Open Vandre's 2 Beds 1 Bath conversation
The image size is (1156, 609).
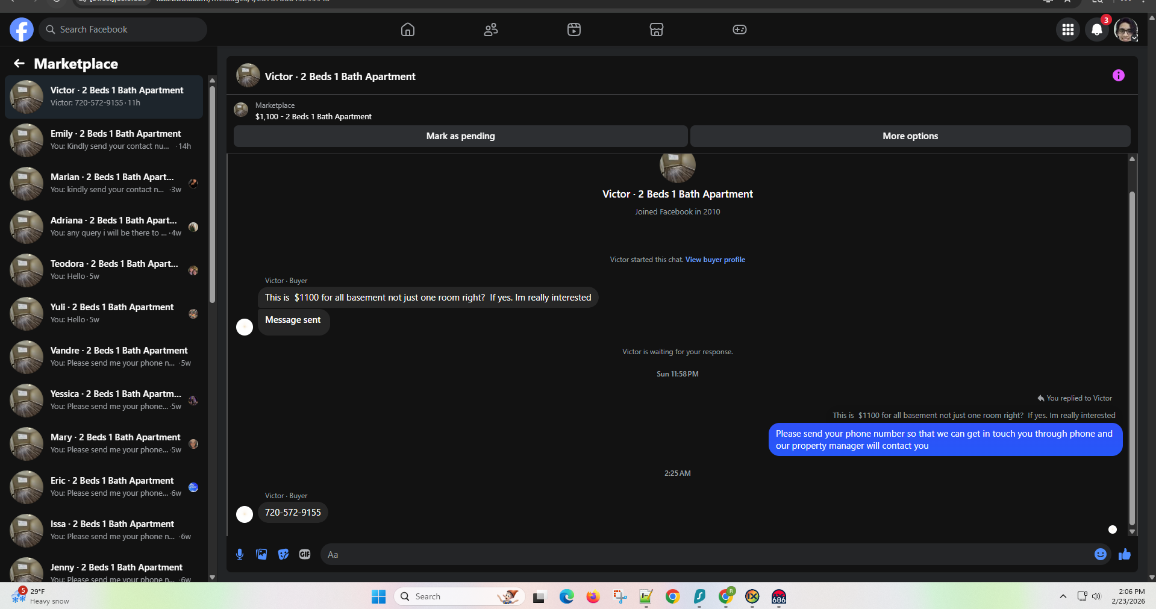[x=104, y=357]
